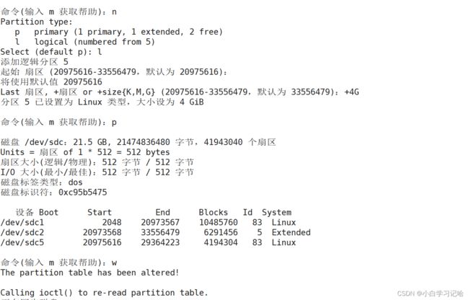The width and height of the screenshot is (469, 300).
Task: Click the /dev/sdc2 device name
Action: pos(22,232)
